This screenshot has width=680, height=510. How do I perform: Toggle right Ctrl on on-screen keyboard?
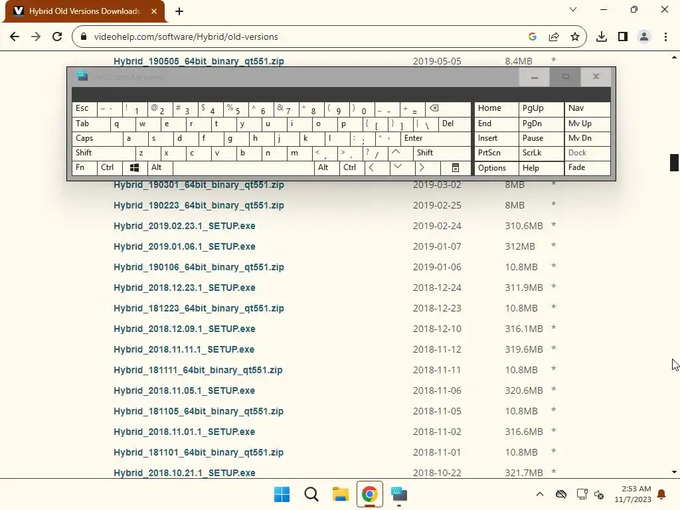(352, 168)
